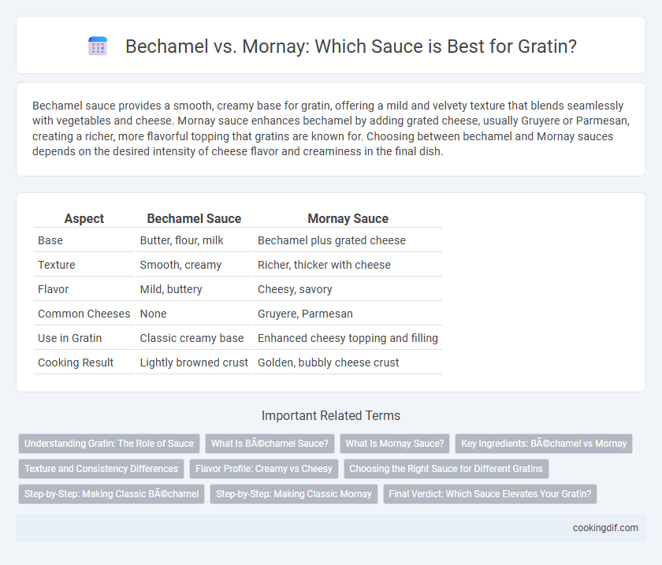Click the 'Mornay Sauce' column header
This screenshot has width=662, height=565.
click(348, 218)
